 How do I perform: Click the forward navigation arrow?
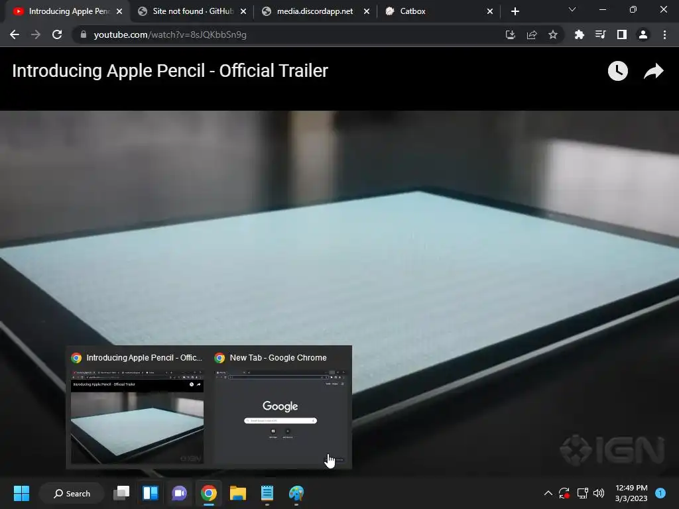tap(36, 34)
